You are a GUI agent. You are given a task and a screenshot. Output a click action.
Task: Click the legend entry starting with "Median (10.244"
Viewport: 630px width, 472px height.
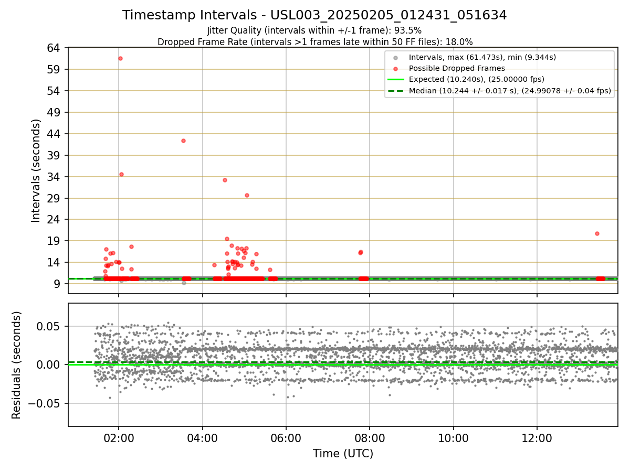coord(510,91)
